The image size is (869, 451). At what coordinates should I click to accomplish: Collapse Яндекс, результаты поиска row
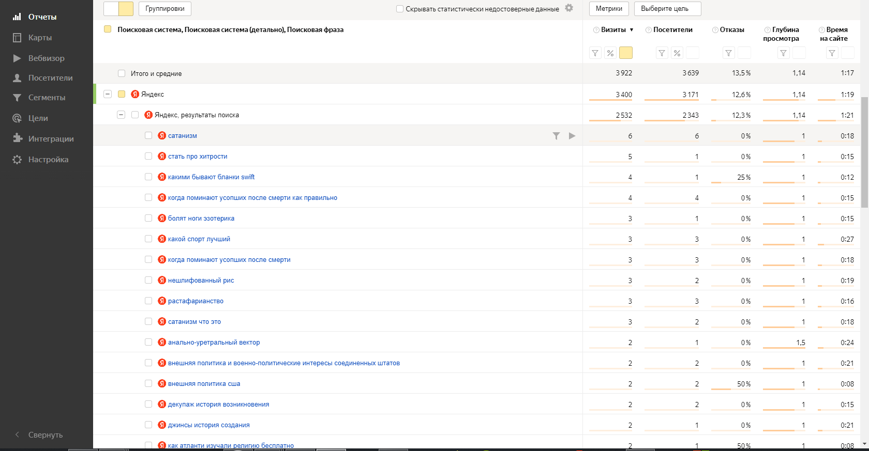(121, 115)
